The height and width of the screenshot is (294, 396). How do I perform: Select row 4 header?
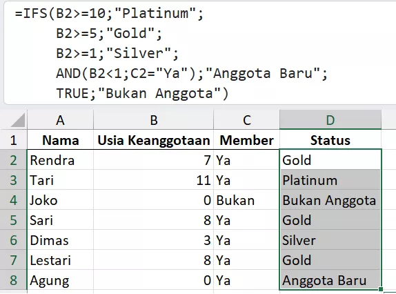click(x=13, y=199)
